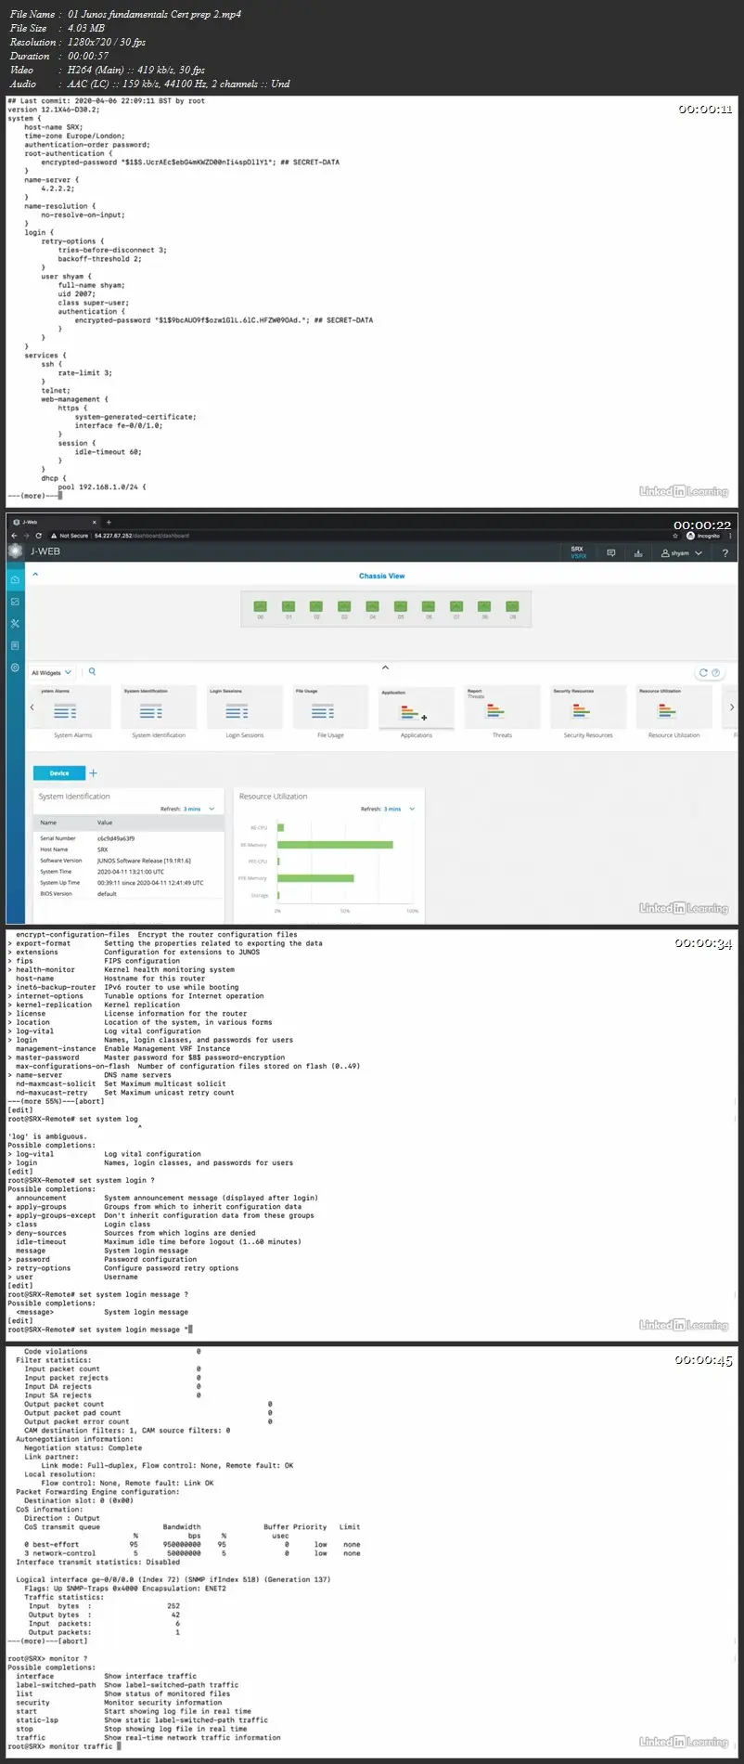Click the host-name SRX config line
The width and height of the screenshot is (744, 1764).
click(53, 127)
